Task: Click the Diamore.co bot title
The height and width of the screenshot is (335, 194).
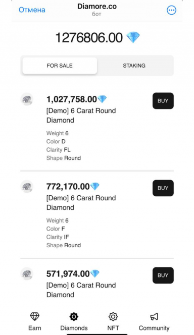Action: tap(97, 7)
